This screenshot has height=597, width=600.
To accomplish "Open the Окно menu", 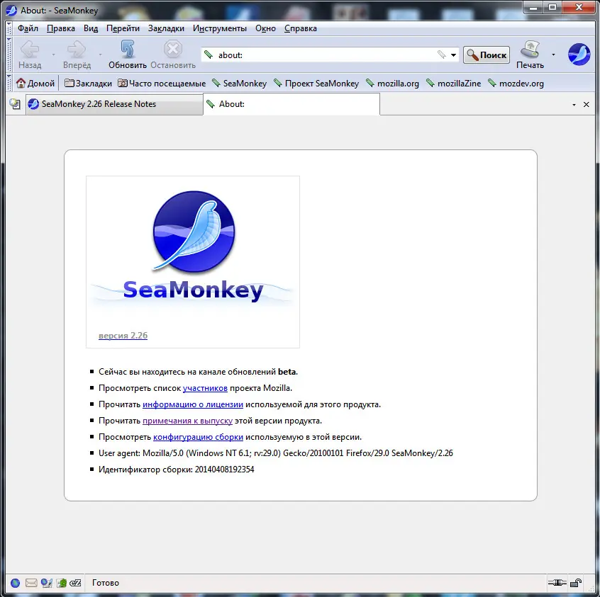I will (265, 28).
